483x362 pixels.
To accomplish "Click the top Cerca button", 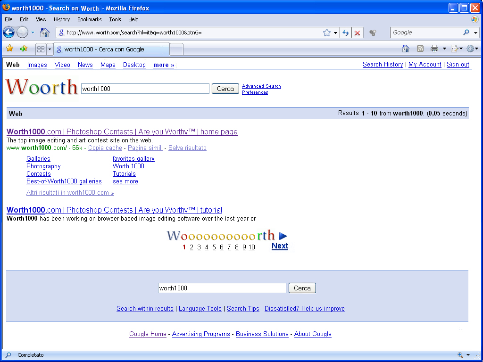I will (x=225, y=89).
